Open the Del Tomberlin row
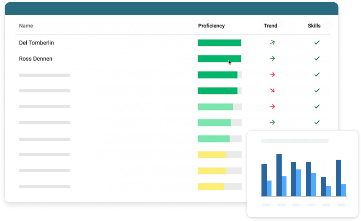The height and width of the screenshot is (221, 361). point(173,43)
